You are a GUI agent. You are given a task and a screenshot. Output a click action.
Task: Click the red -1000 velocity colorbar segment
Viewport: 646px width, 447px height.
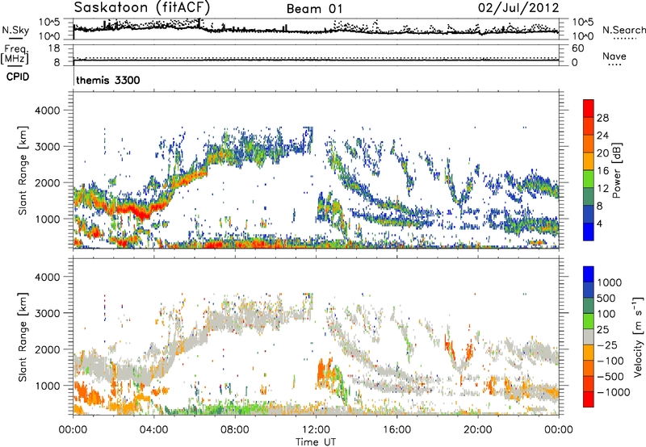coord(589,399)
